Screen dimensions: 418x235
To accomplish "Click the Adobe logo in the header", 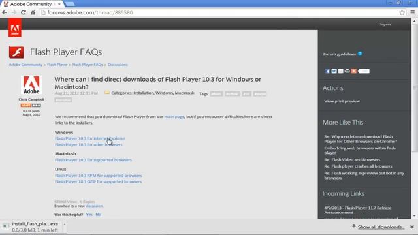I will (15, 28).
